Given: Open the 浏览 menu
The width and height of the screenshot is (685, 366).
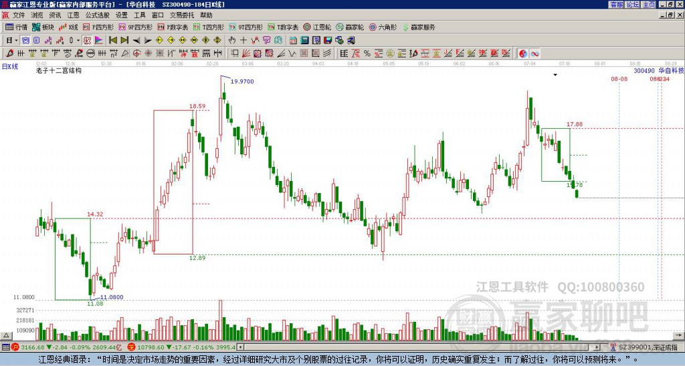Looking at the screenshot, I should pyautogui.click(x=37, y=15).
